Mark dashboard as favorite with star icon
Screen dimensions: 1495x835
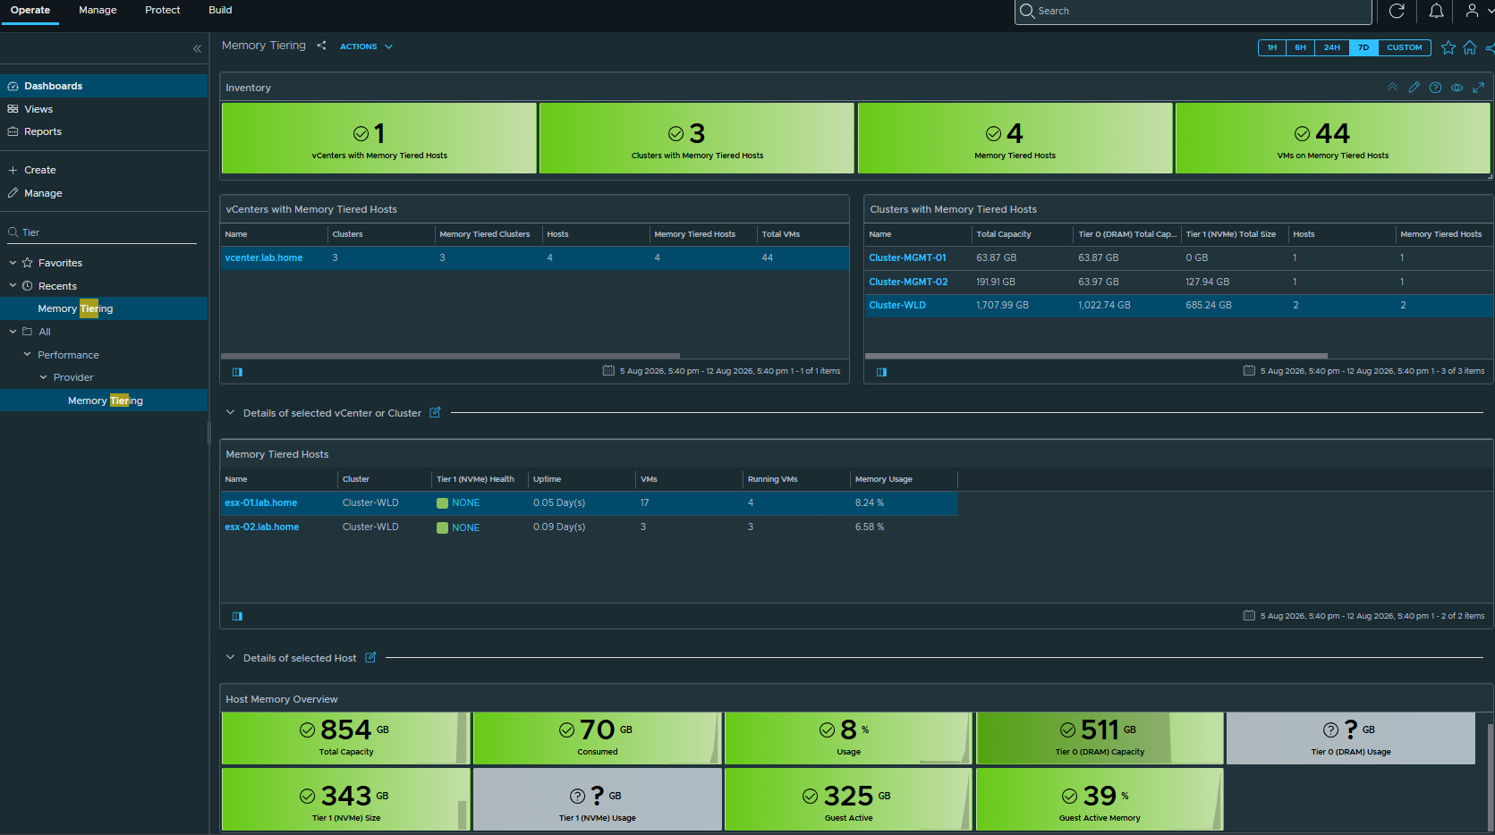click(x=1448, y=47)
